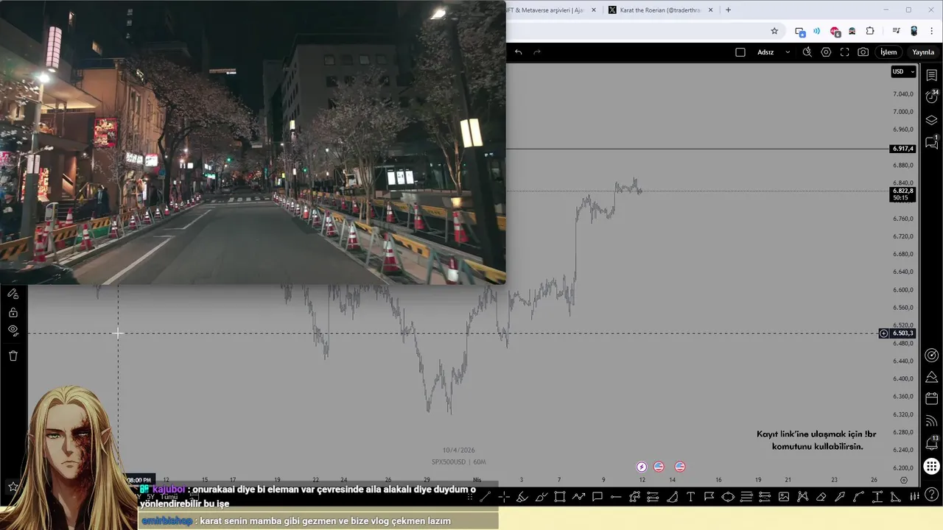Redo the chart action
The height and width of the screenshot is (530, 943).
tap(537, 52)
